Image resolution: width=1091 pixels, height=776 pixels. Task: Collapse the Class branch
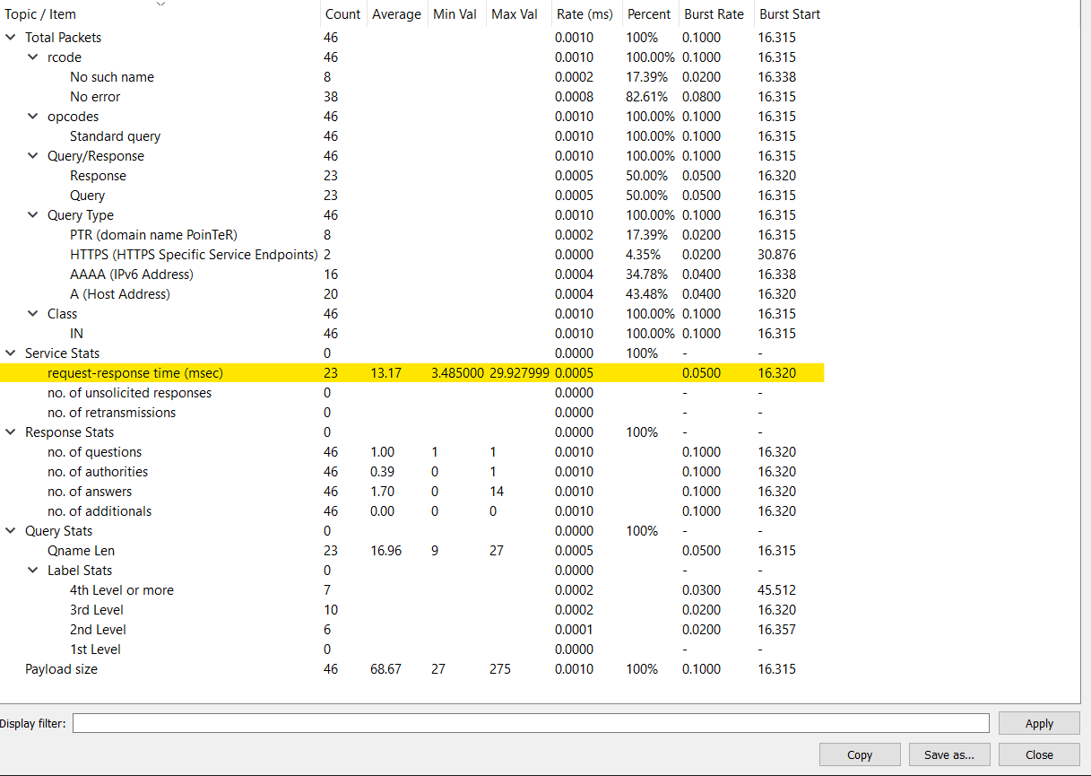coord(31,313)
